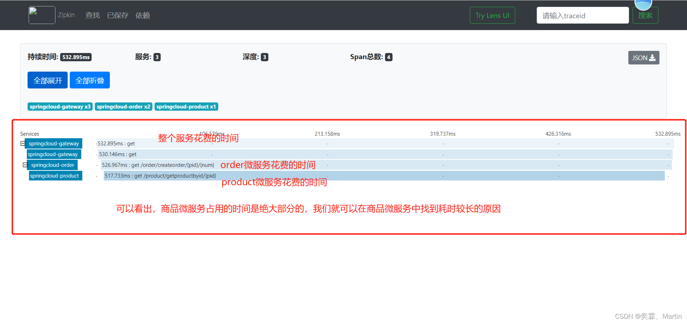Screen dimensions: 687x323
Task: Download trace via JSON button
Action: click(644, 58)
